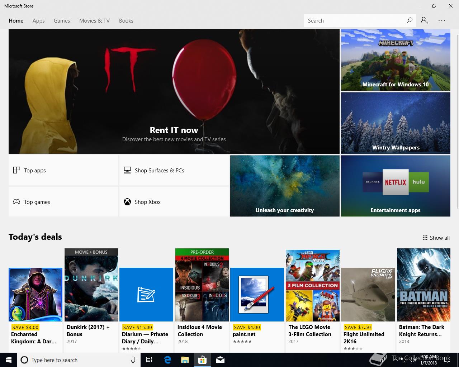Open the account sign-in icon
Viewport: 459px width, 367px height.
pos(425,20)
